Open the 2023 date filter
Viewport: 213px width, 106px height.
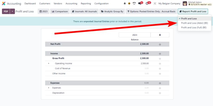pos(43,11)
